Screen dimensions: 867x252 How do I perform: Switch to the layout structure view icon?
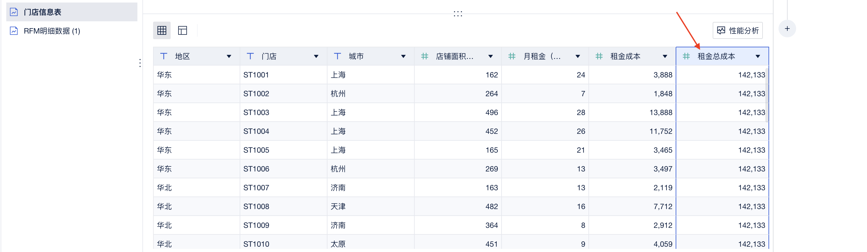point(183,31)
